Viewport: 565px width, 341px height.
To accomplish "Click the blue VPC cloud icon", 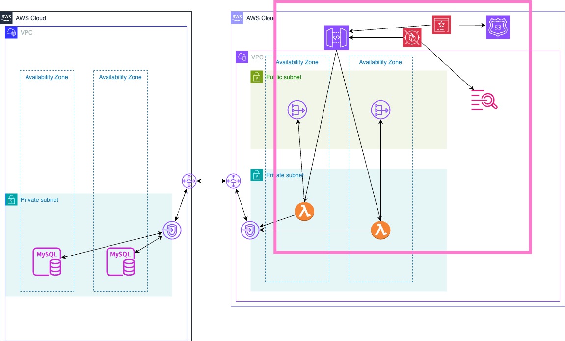I will [11, 32].
